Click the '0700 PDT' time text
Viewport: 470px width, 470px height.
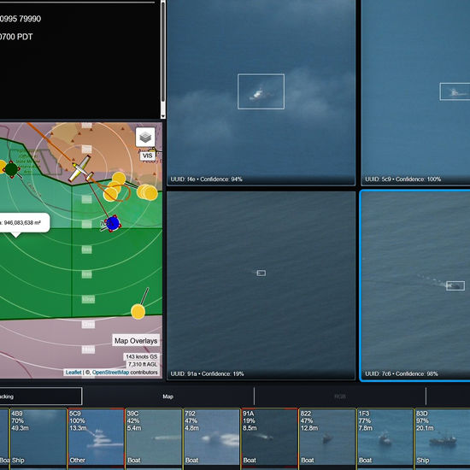(16, 37)
